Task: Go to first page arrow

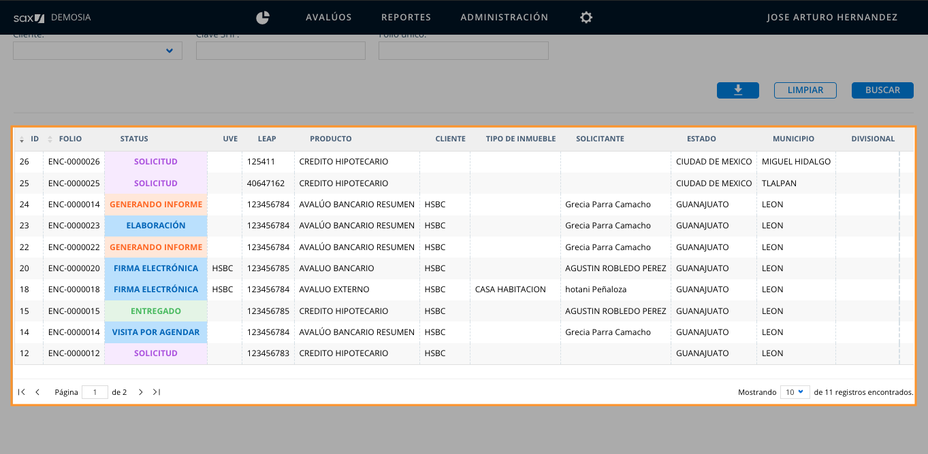Action: click(22, 392)
